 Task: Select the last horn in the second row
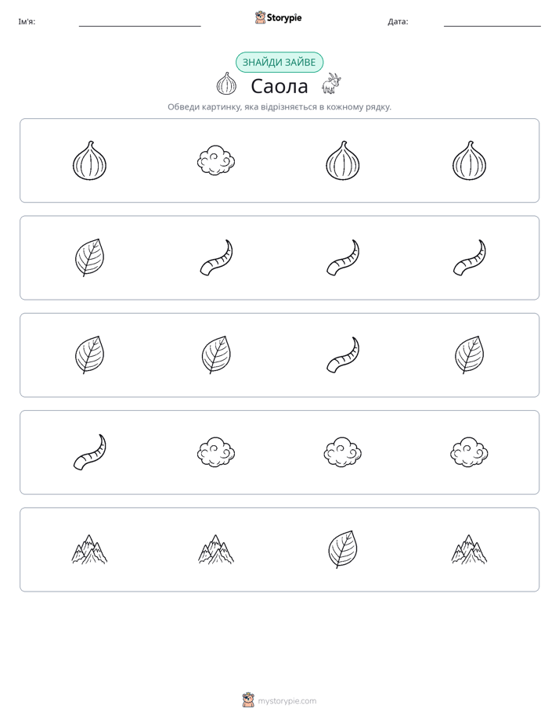[469, 257]
